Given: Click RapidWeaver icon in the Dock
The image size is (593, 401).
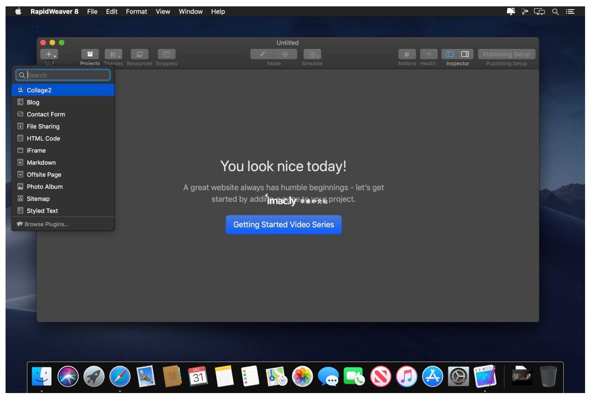Looking at the screenshot, I should pos(485,376).
